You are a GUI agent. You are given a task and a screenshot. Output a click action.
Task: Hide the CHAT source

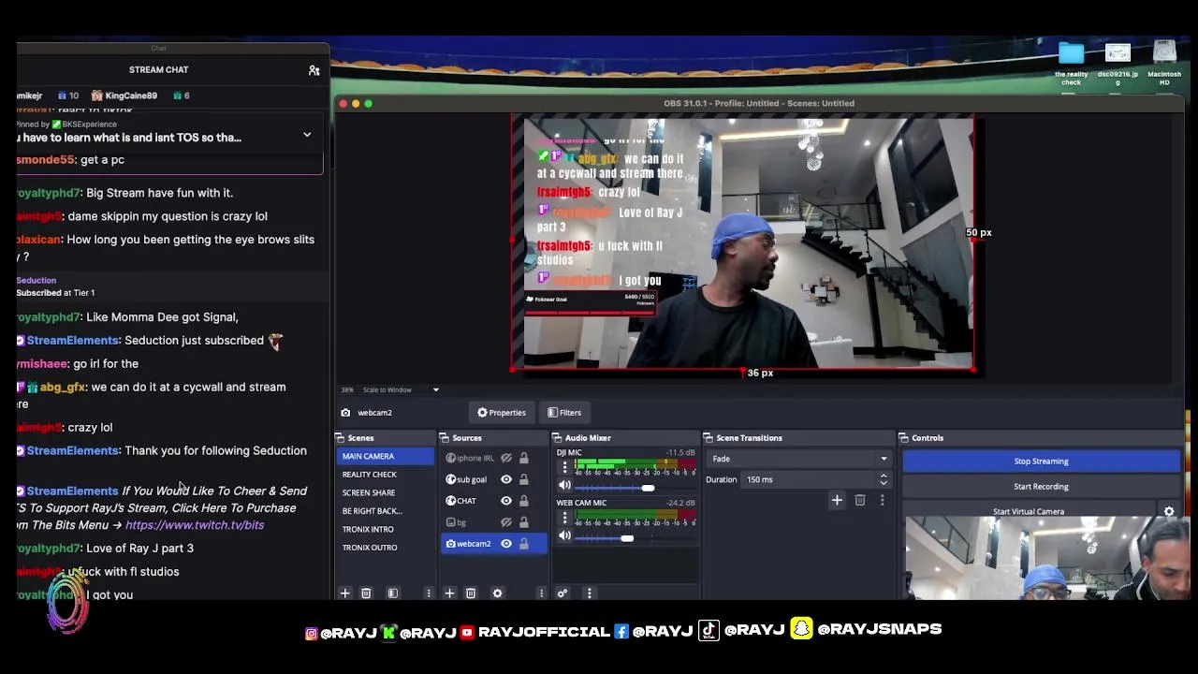click(x=506, y=501)
